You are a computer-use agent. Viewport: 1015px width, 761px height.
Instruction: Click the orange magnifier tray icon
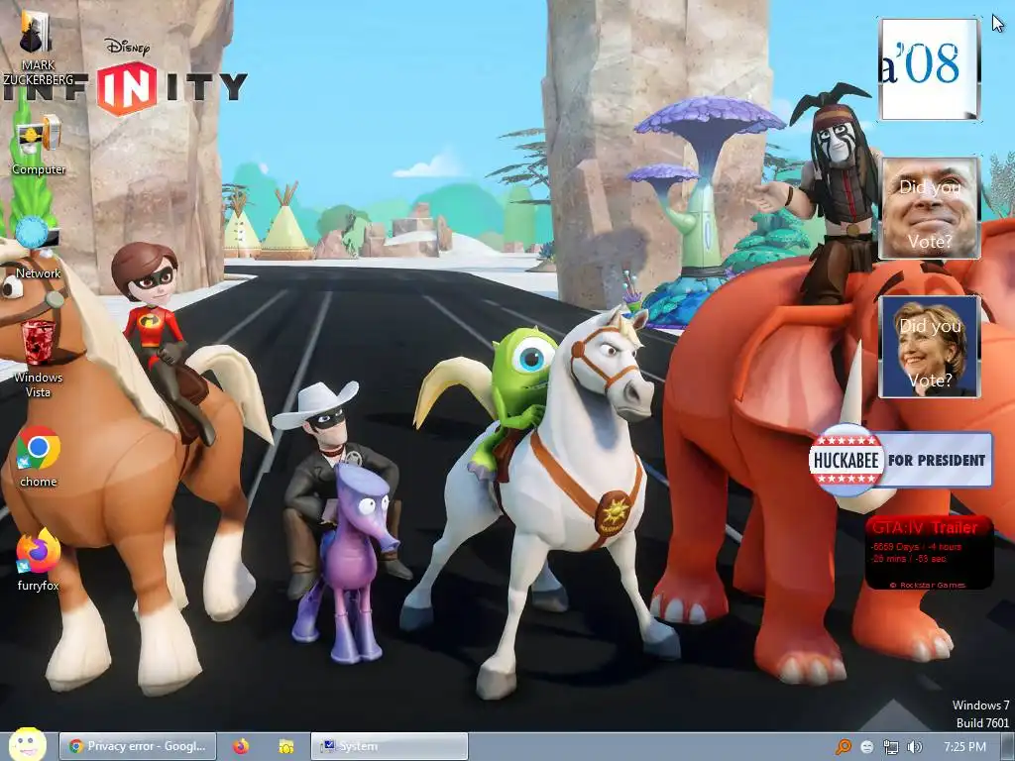point(843,747)
